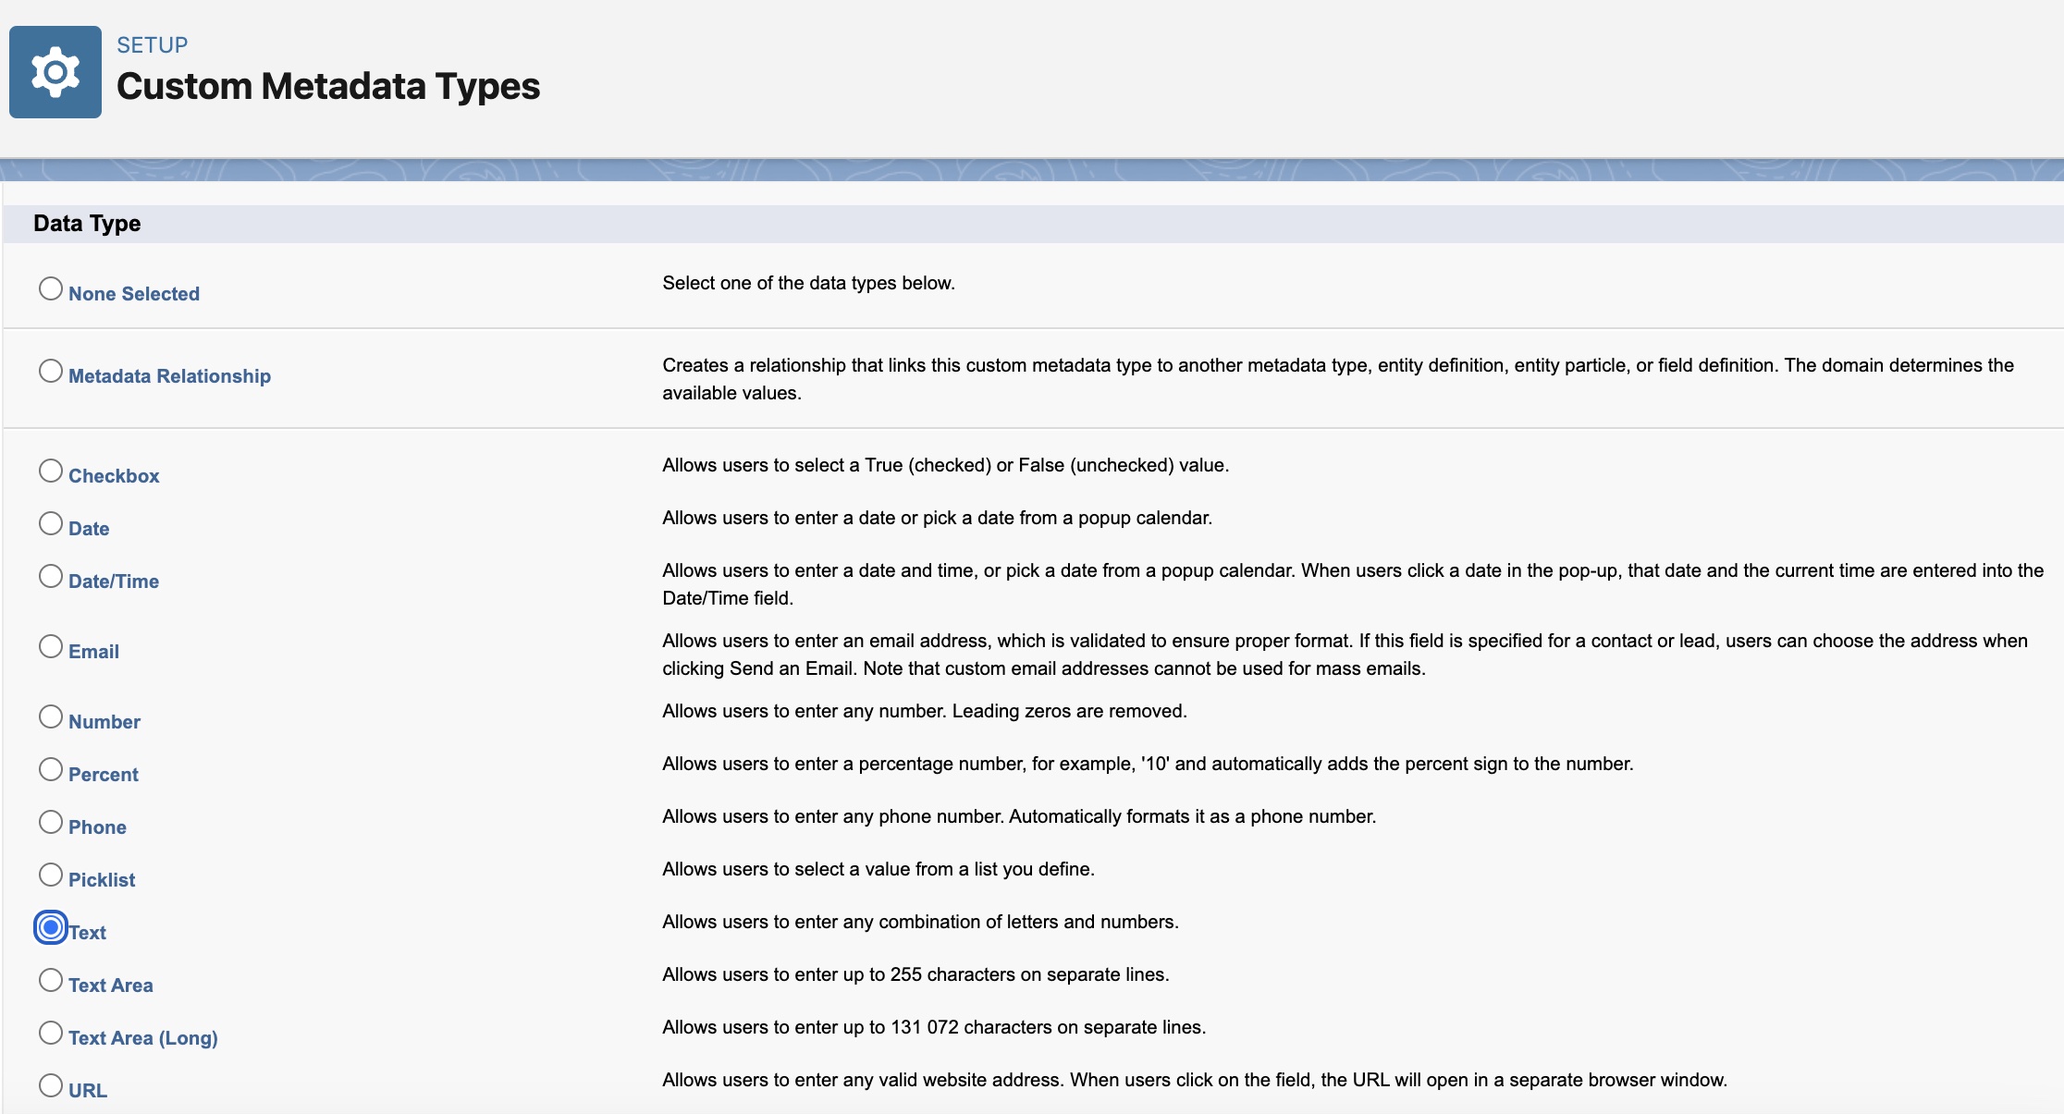Click the Checkbox label text

[x=114, y=476]
